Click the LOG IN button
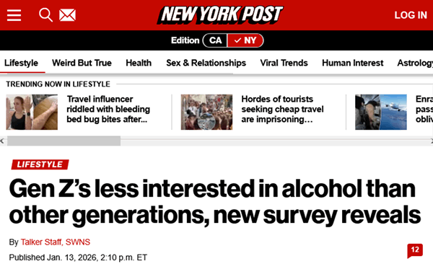 point(411,15)
